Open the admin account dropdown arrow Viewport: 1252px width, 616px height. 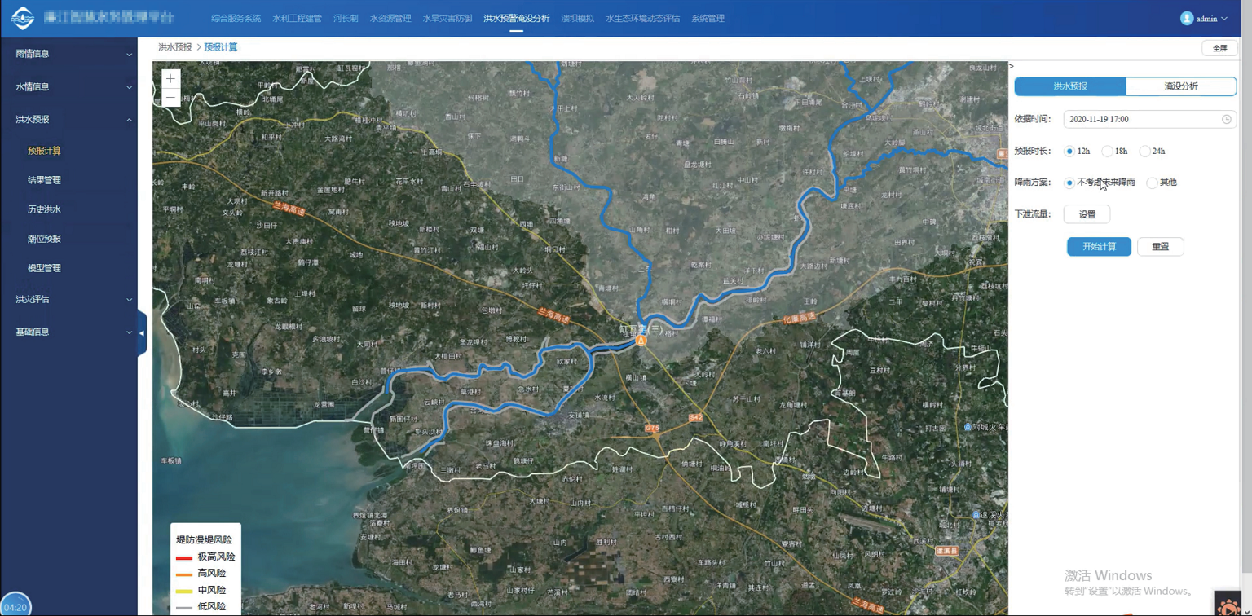click(x=1224, y=18)
